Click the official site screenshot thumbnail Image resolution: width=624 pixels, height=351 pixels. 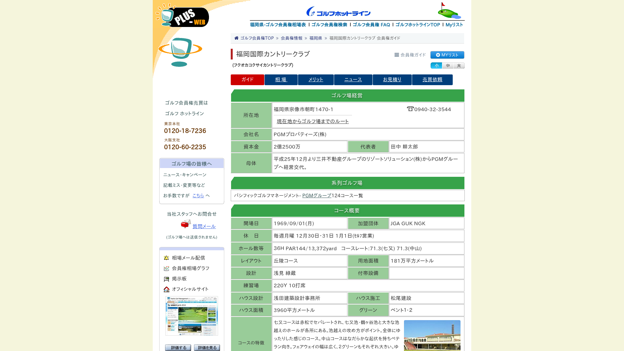pyautogui.click(x=192, y=316)
